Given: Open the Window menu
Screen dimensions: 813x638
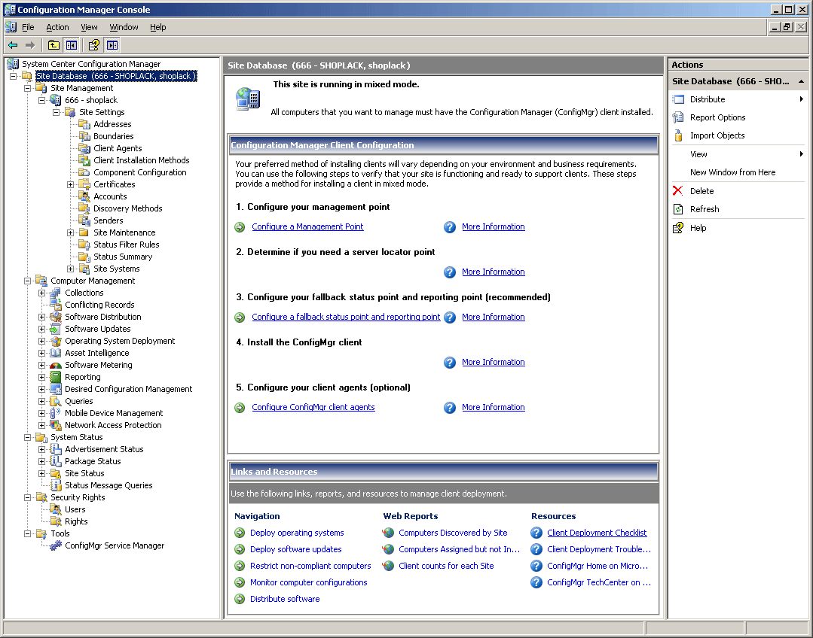Looking at the screenshot, I should 124,27.
